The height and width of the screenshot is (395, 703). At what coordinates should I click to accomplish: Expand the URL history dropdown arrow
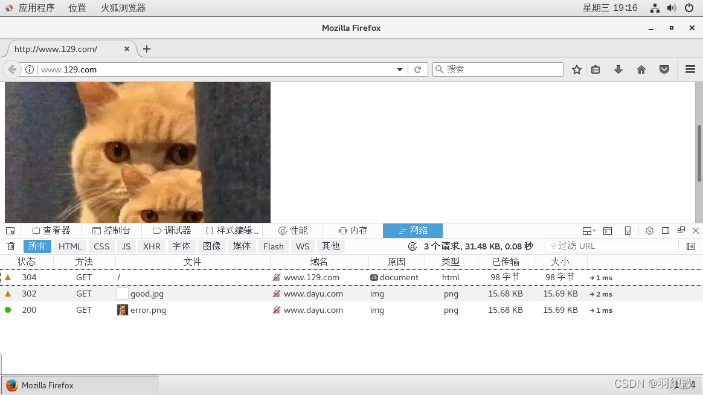pos(399,69)
